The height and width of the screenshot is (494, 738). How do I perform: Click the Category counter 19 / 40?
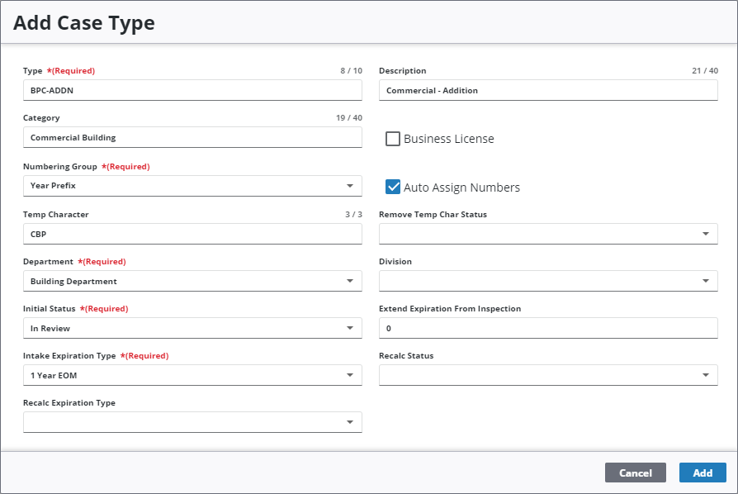349,118
